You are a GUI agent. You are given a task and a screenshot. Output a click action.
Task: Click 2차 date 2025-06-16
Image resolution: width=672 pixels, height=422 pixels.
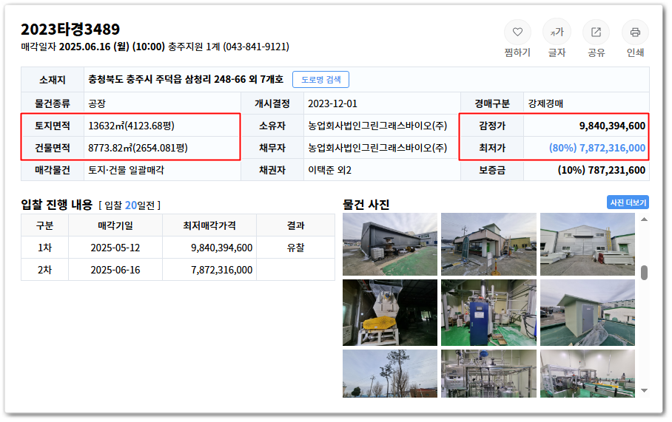115,270
